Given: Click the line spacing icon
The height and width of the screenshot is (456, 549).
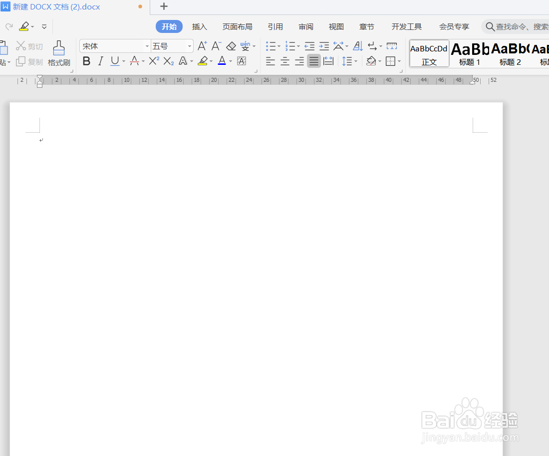Looking at the screenshot, I should click(347, 61).
